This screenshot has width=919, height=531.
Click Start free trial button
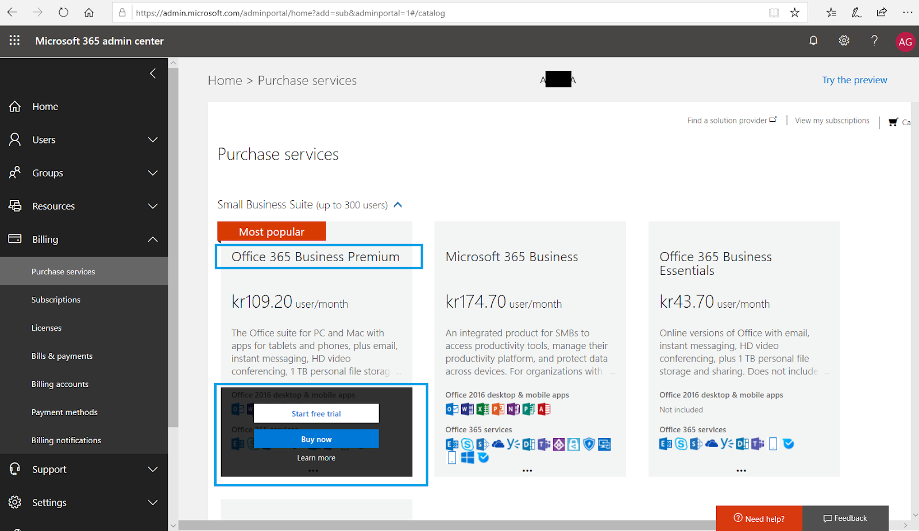[x=316, y=413]
